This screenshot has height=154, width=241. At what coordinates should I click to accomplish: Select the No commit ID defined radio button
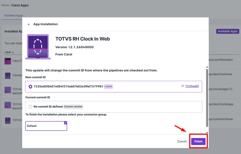30,107
